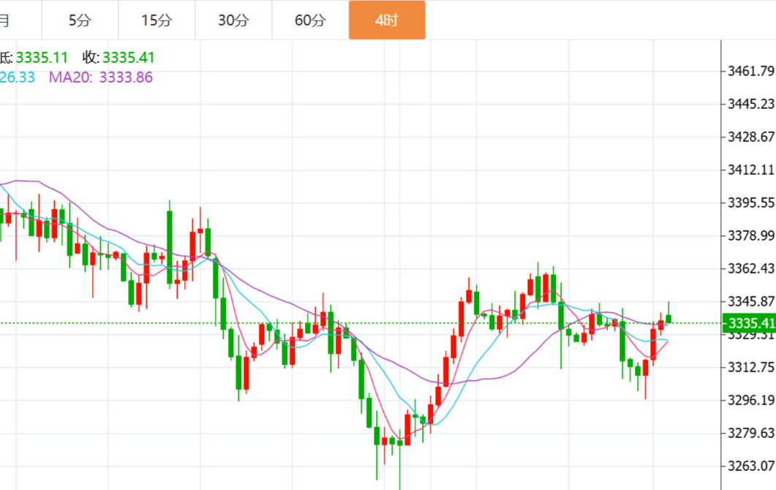Switch to the 5分 timeframe tab

(80, 20)
